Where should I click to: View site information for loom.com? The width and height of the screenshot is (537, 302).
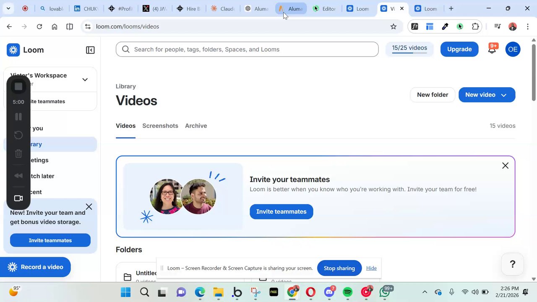tap(87, 26)
